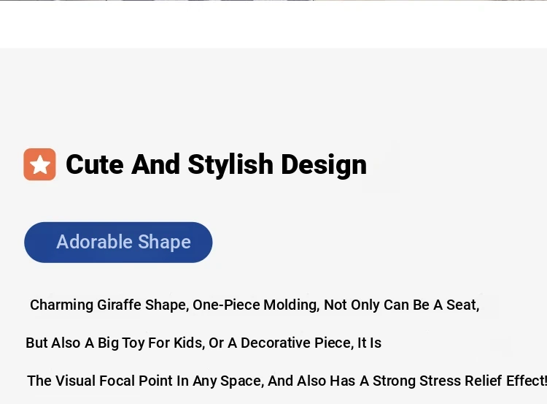Screen dimensions: 547x404
Task: Click the word Cute next to star
Action: click(95, 164)
